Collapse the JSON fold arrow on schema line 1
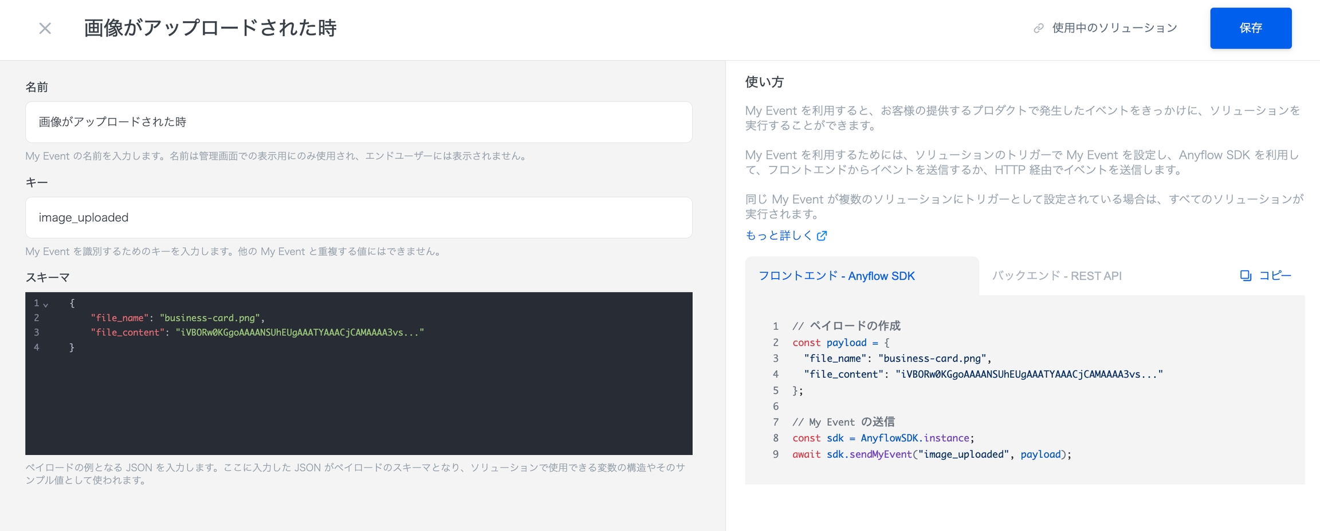Screen dimensions: 1320x531 [46, 304]
